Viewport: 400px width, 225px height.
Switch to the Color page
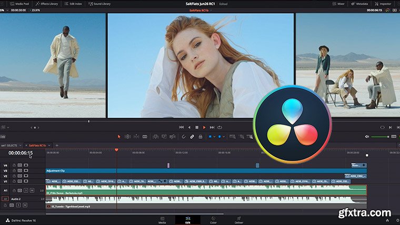point(213,219)
